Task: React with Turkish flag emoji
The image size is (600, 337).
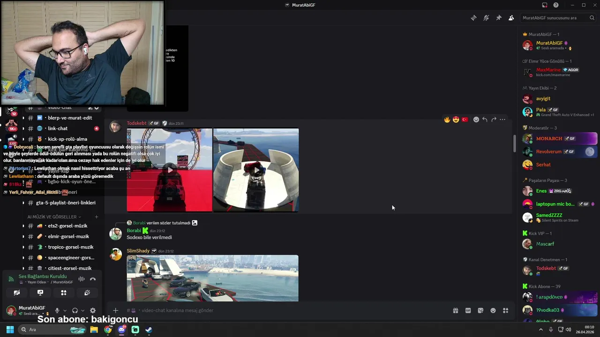Action: (465, 119)
